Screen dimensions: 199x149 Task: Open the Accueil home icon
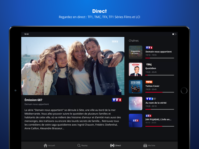coord(45,145)
